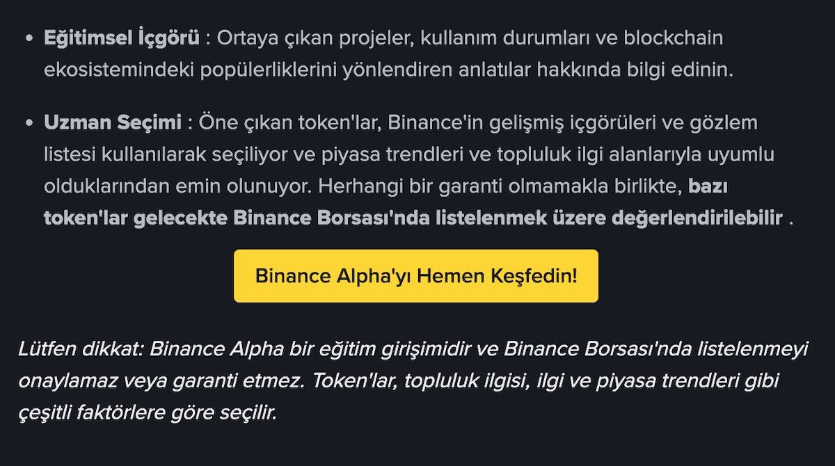Click the bold "Uzman Seçimi" heading

[111, 123]
